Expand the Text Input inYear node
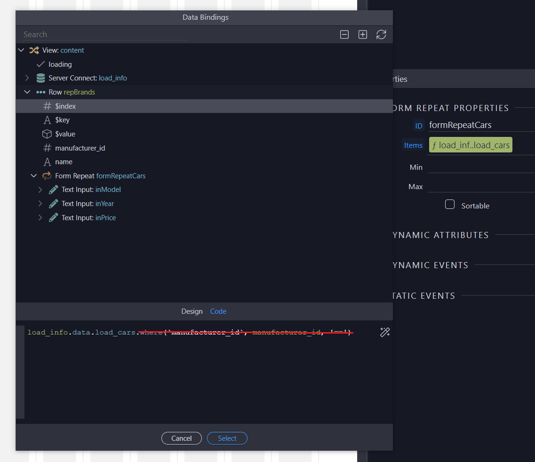535x462 pixels. [40, 204]
